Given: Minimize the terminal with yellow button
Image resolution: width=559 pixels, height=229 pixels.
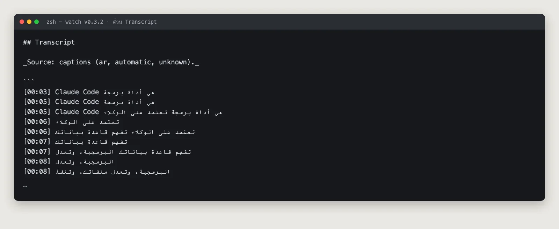Looking at the screenshot, I should coord(29,22).
